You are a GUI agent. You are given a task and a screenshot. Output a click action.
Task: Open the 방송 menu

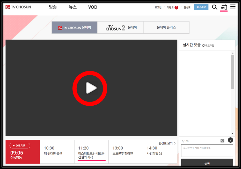click(53, 7)
